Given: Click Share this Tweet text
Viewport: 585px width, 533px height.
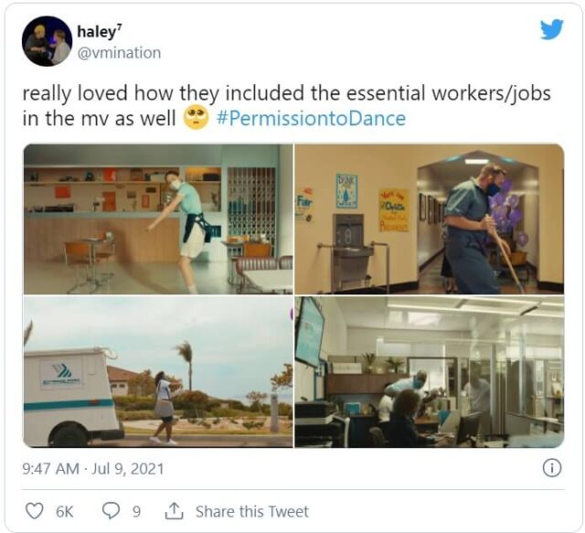Looking at the screenshot, I should (x=252, y=511).
